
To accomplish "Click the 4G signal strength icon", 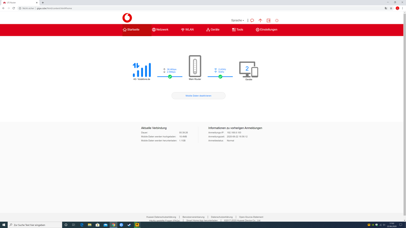I will click(142, 70).
